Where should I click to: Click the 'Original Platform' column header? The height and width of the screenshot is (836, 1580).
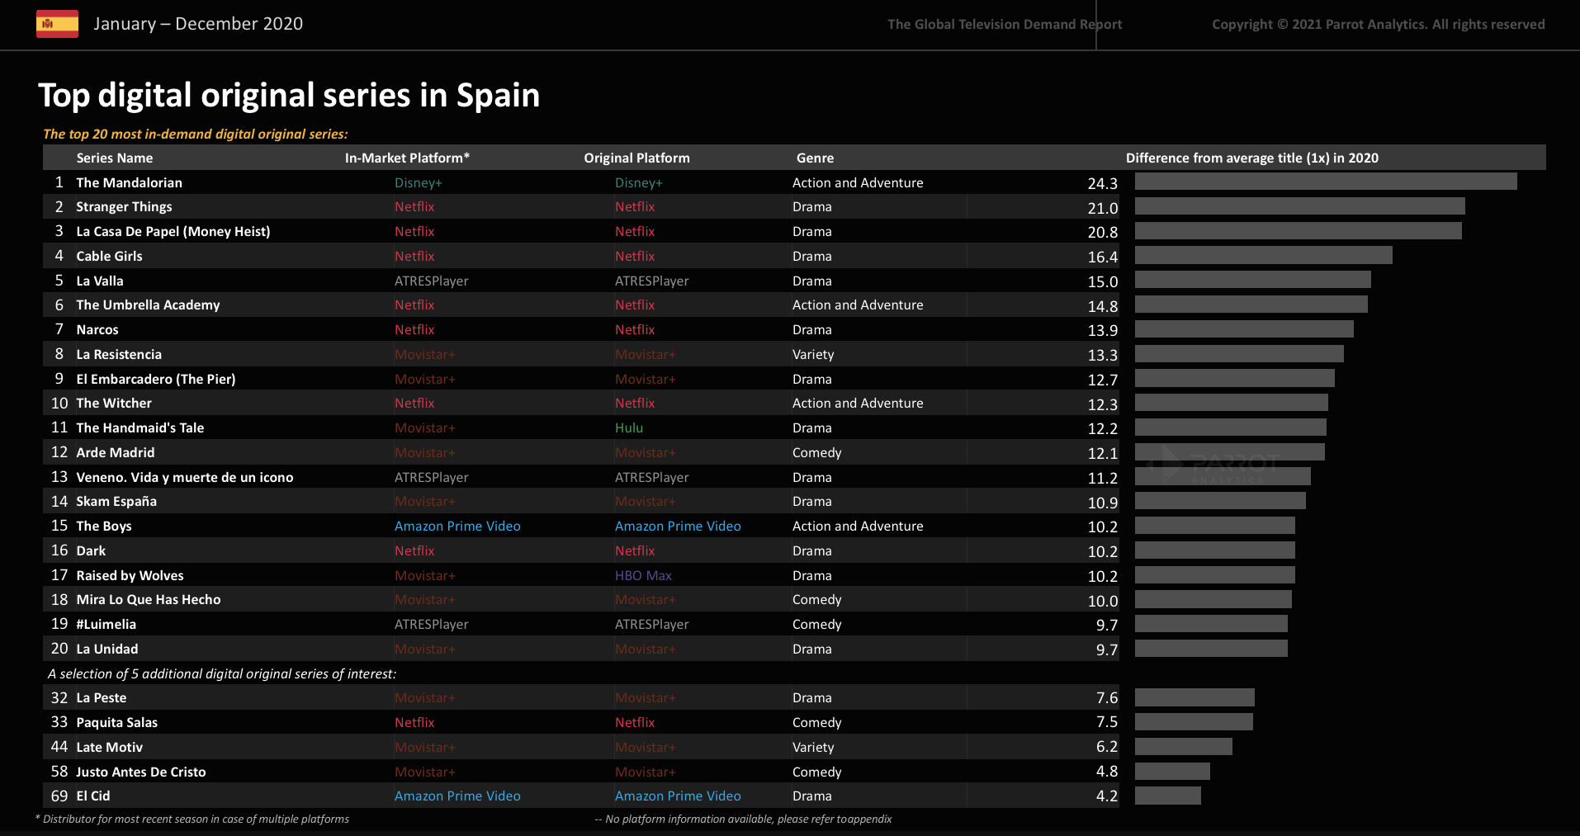[x=636, y=158]
